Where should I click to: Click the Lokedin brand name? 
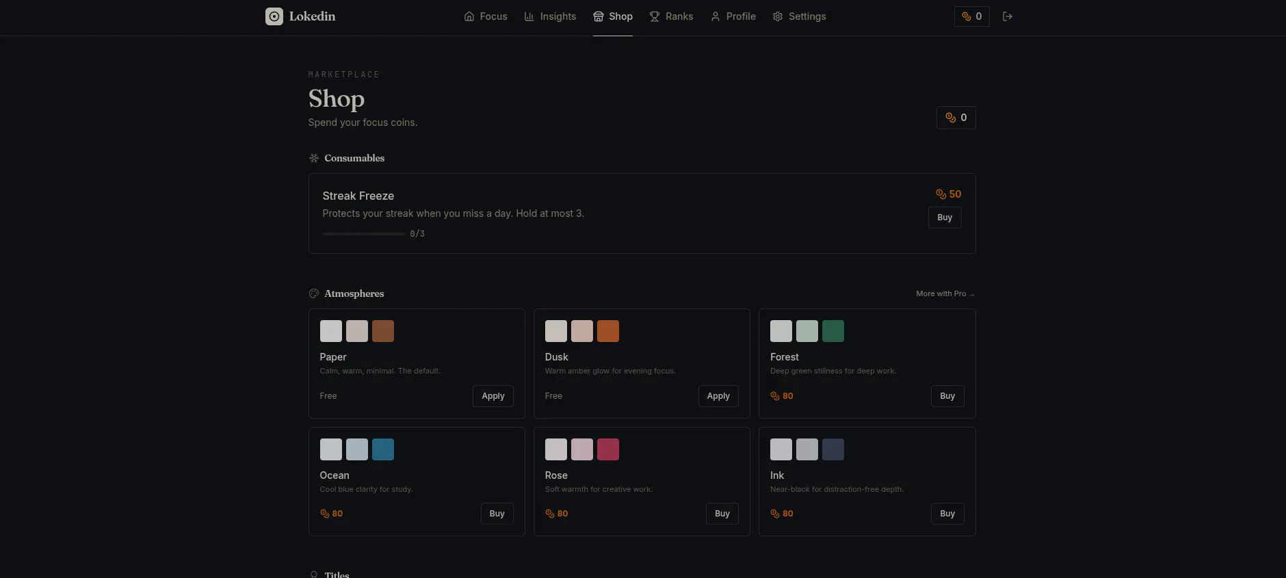[312, 16]
